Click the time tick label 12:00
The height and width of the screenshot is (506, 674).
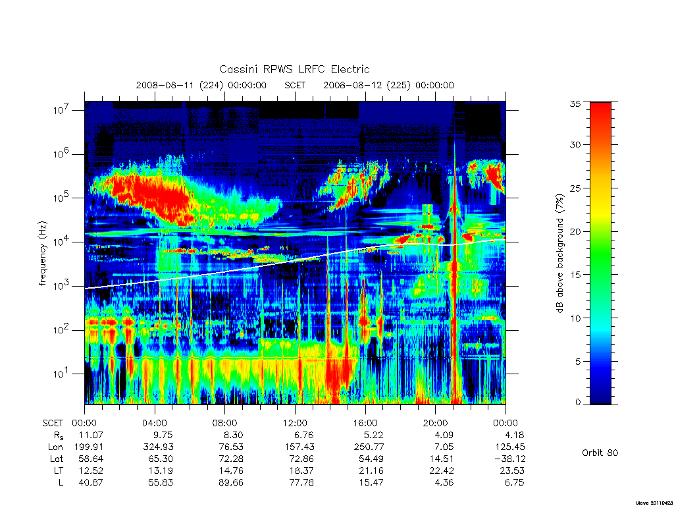[x=295, y=423]
